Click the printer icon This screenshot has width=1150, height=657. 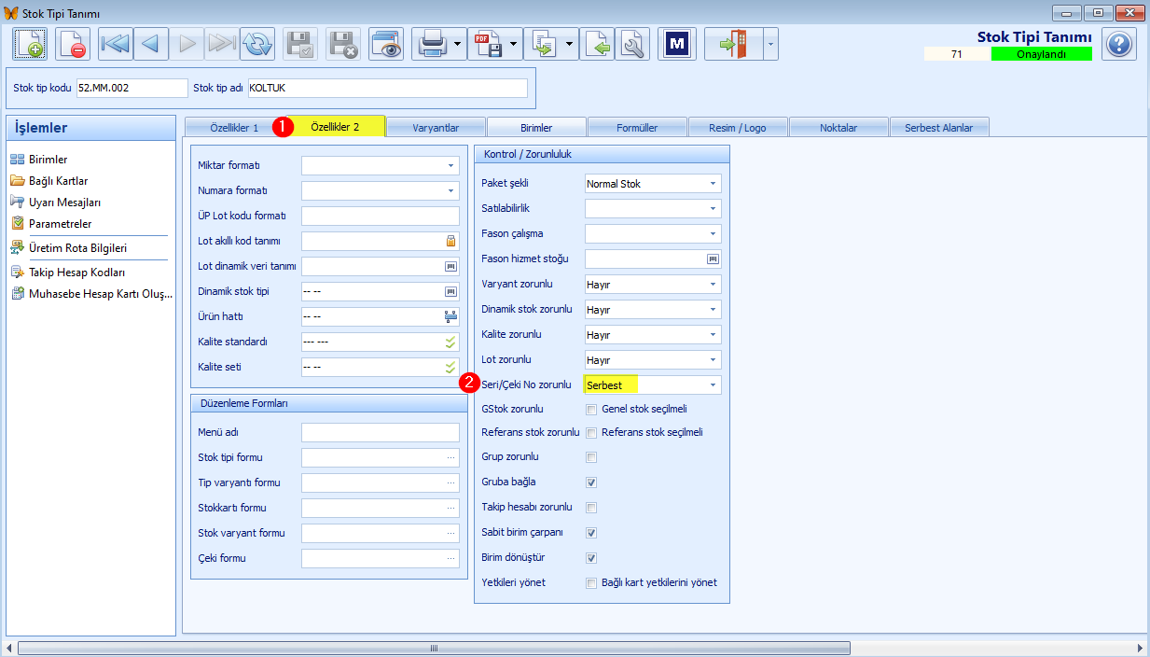[431, 44]
